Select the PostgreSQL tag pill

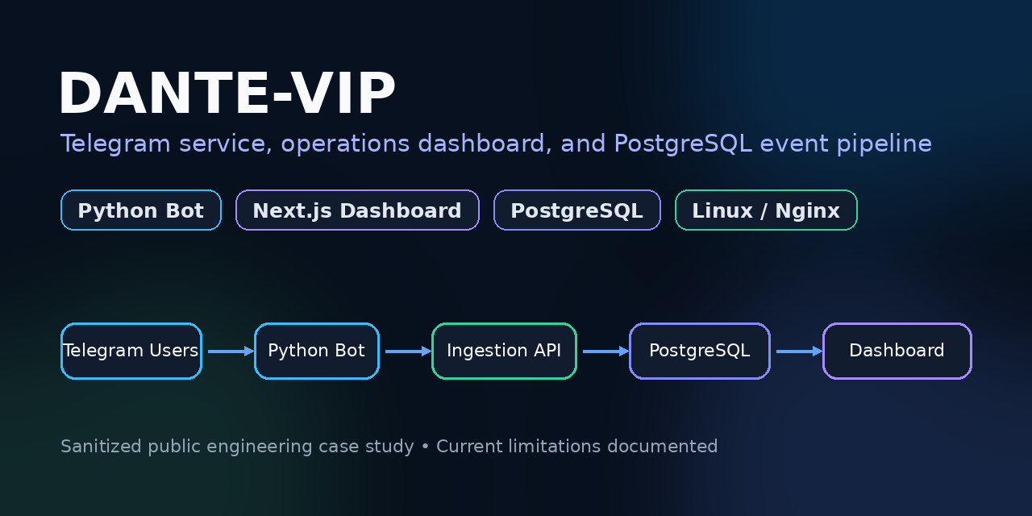(x=577, y=210)
